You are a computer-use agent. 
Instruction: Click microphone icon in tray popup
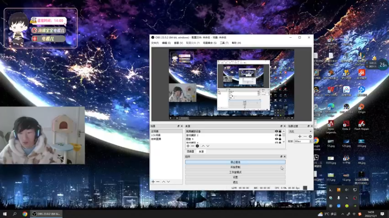pos(338,198)
